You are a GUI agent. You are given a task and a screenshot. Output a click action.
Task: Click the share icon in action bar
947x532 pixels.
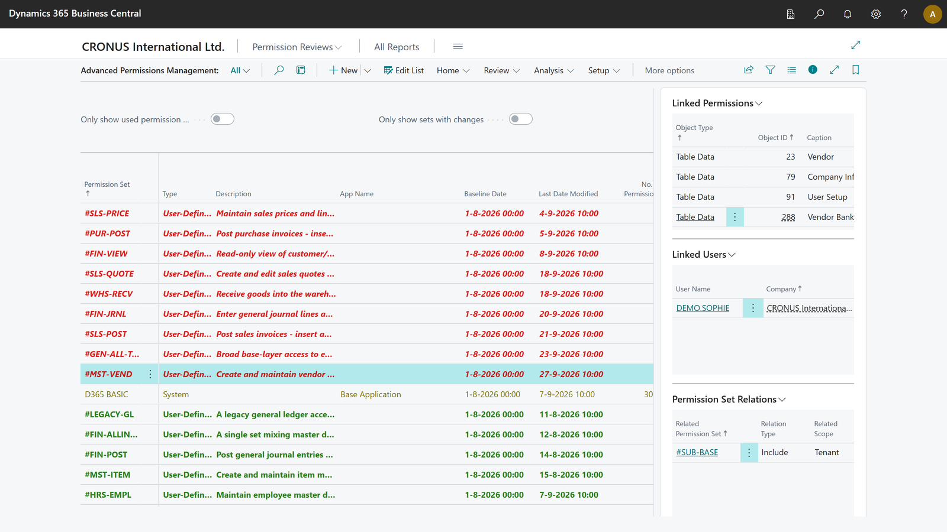pyautogui.click(x=749, y=70)
